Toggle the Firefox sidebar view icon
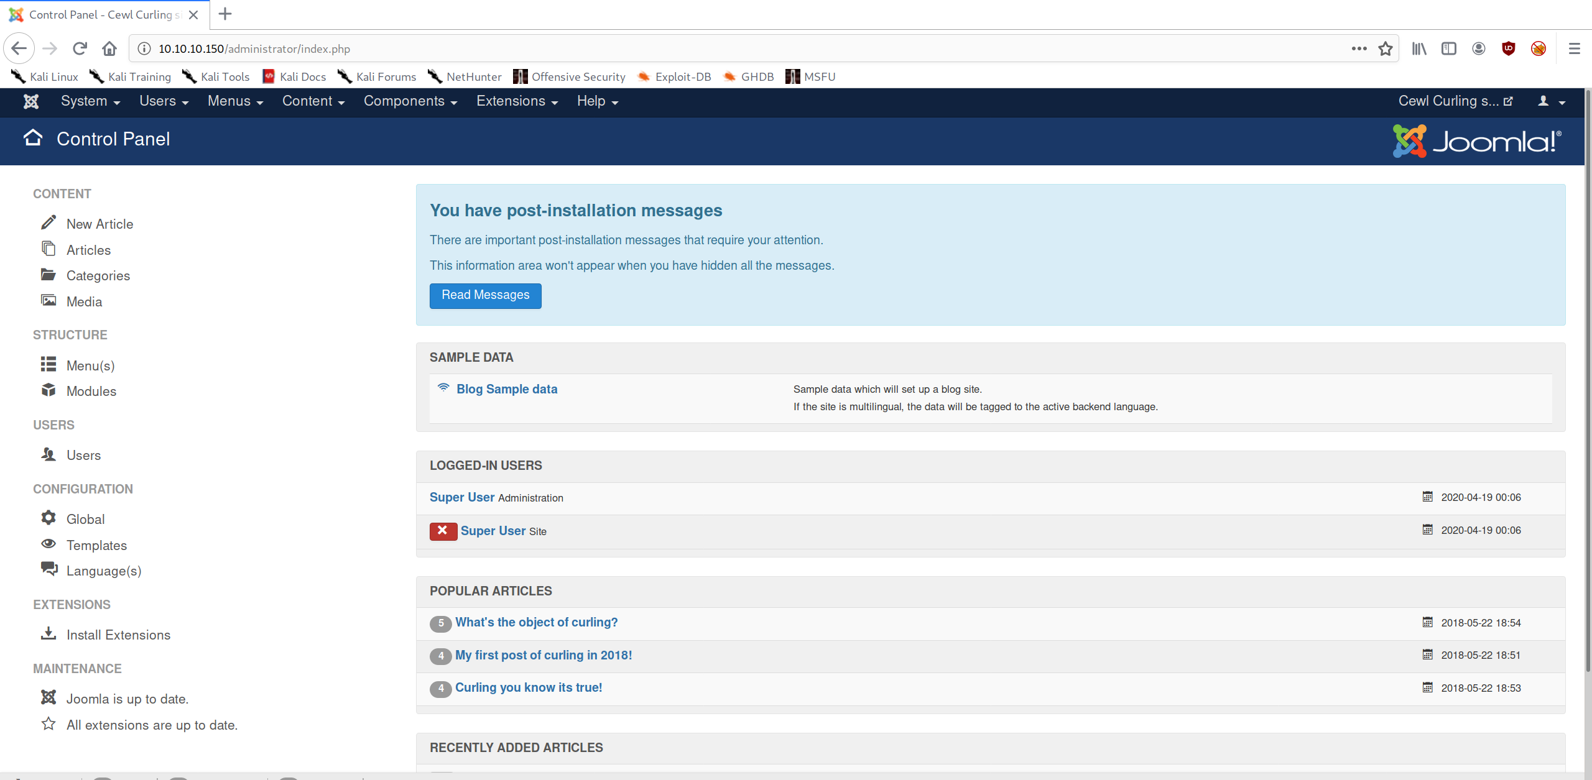Screen dimensions: 1592x780 (1449, 48)
